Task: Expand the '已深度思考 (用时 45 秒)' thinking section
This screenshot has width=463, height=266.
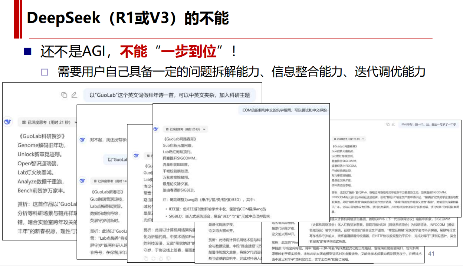Action: (x=348, y=139)
